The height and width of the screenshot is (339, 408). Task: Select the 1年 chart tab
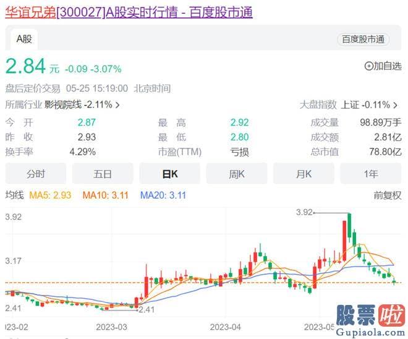point(371,174)
